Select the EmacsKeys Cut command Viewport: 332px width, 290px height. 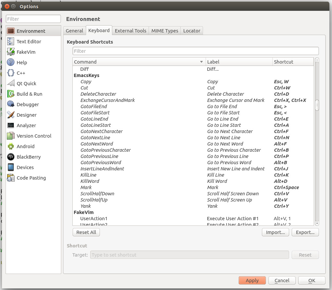coord(193,88)
